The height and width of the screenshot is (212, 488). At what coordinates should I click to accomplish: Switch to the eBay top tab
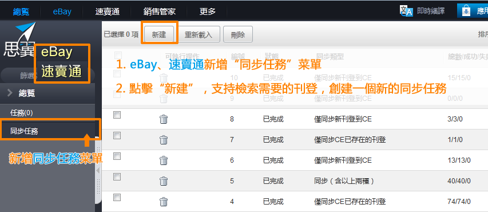62,11
